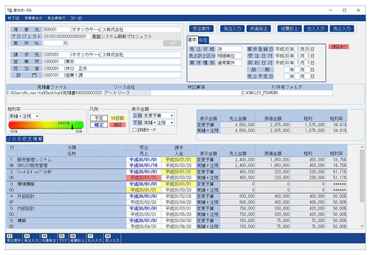Open the 粗利率 dropdown showing 実績+注残

(25, 116)
